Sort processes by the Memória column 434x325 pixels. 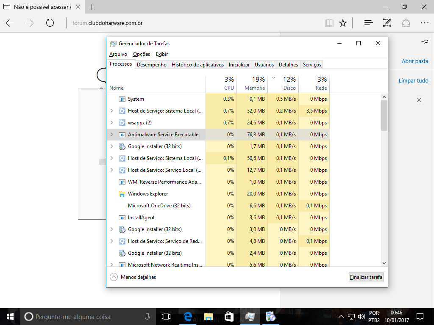click(252, 83)
